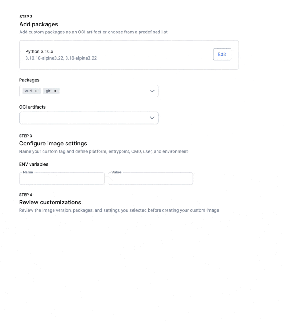This screenshot has width=285, height=323.
Task: Click the Configure image settings heading
Action: 53,144
